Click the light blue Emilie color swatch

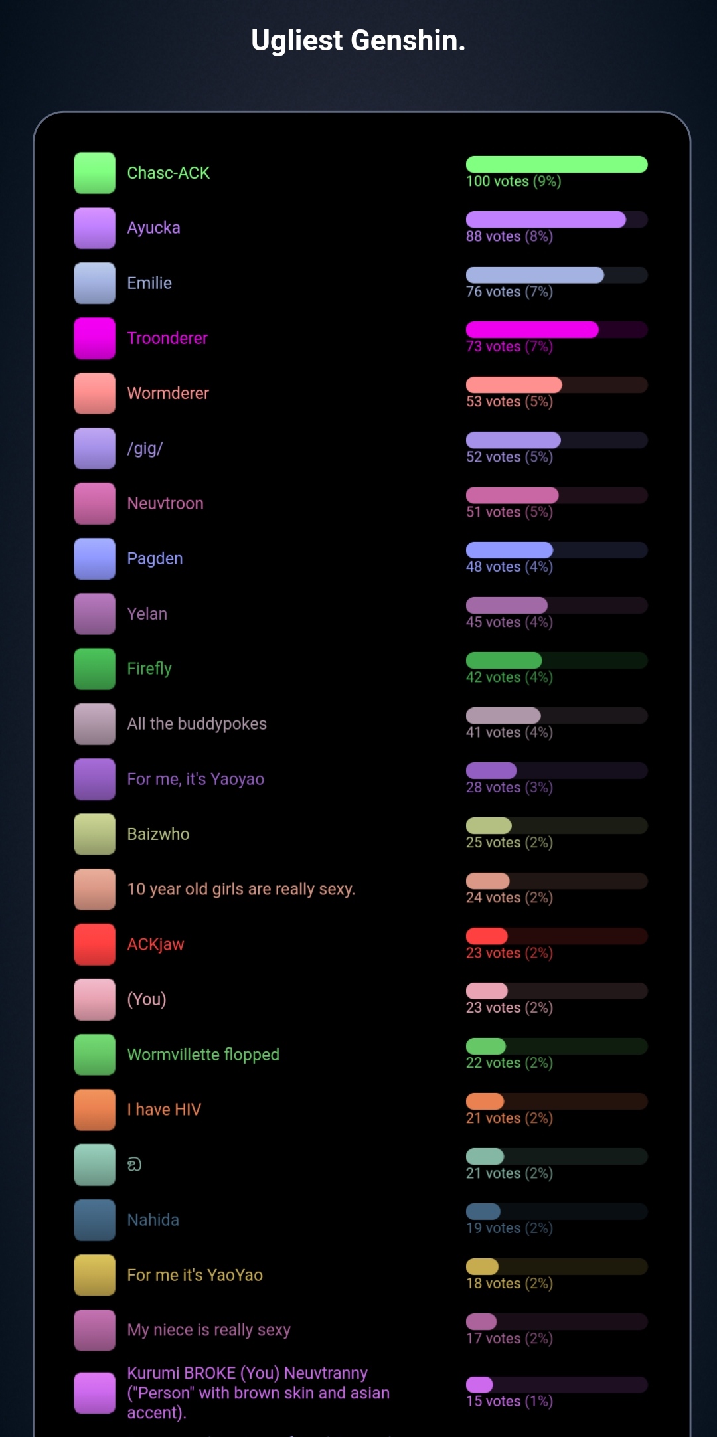(x=94, y=283)
